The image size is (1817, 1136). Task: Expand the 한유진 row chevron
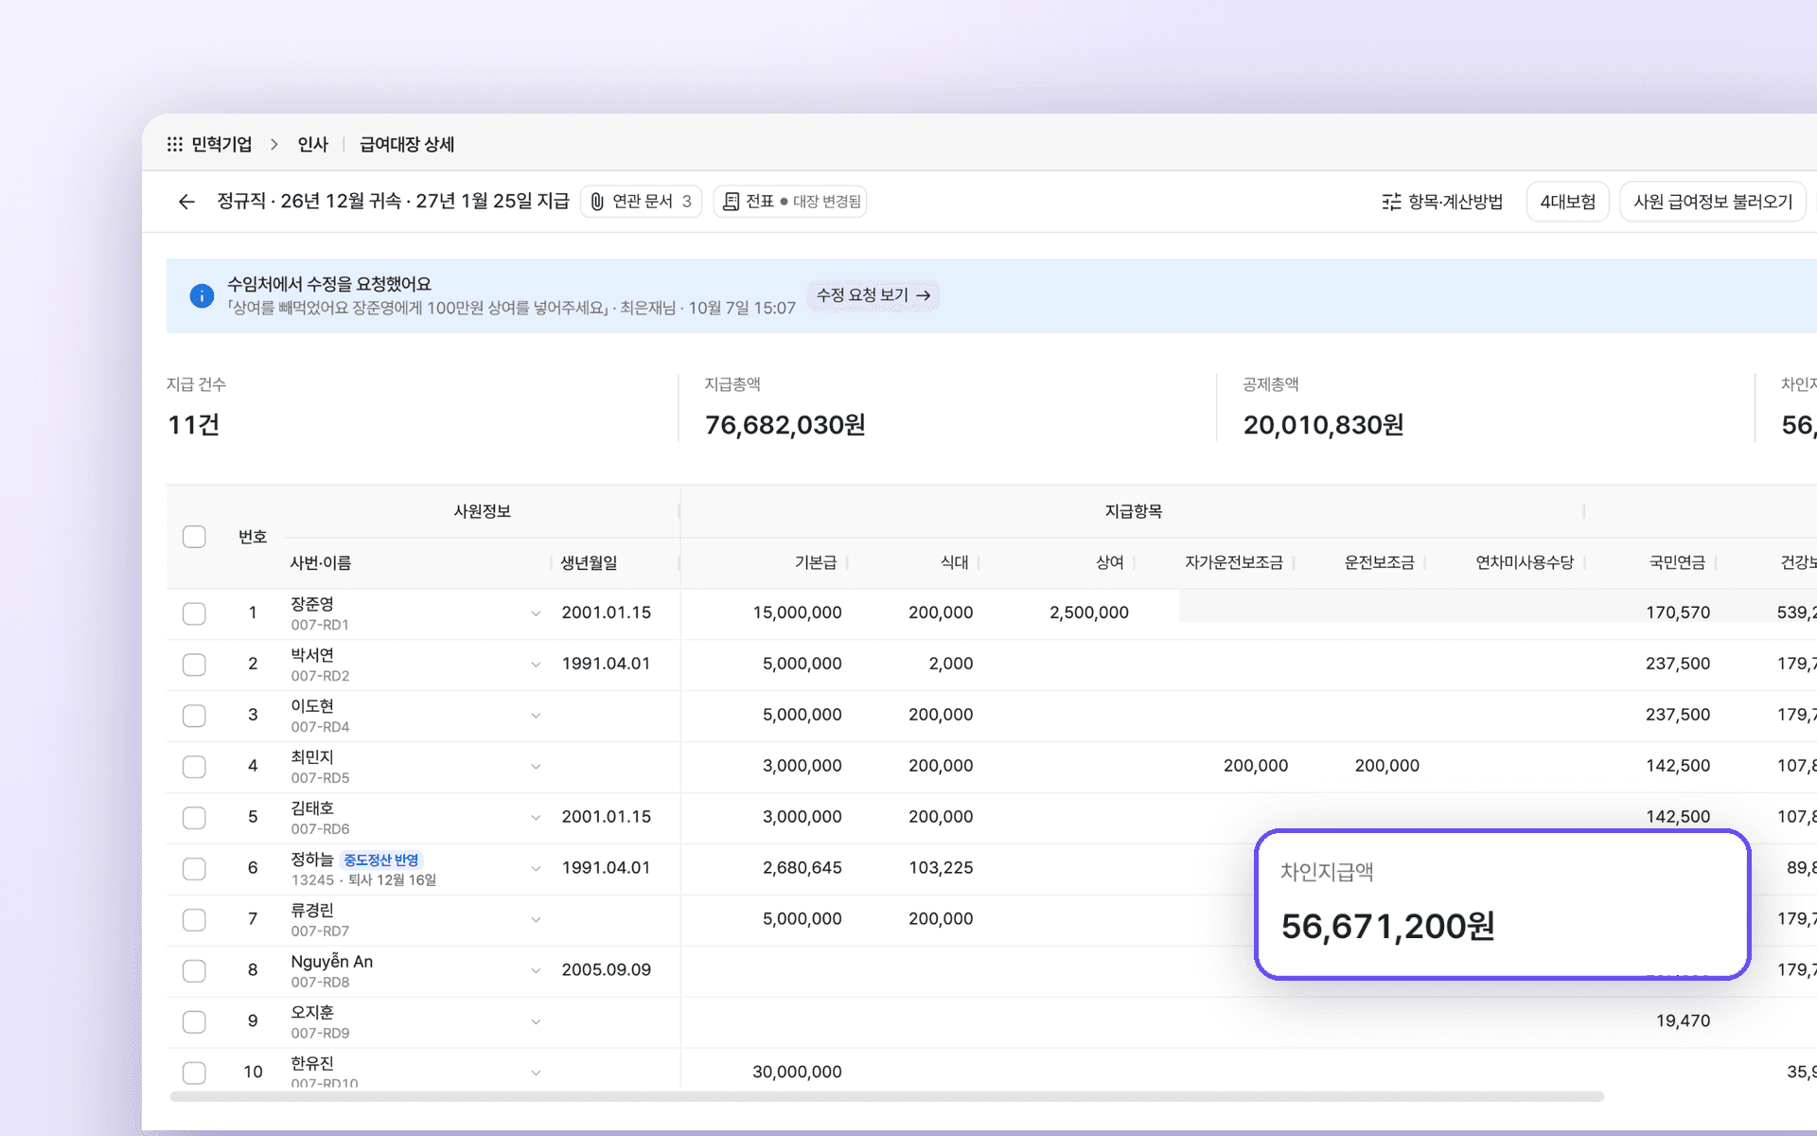(536, 1073)
